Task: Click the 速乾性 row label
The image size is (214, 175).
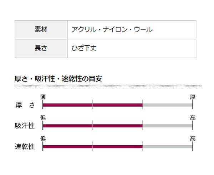Action: [25, 146]
